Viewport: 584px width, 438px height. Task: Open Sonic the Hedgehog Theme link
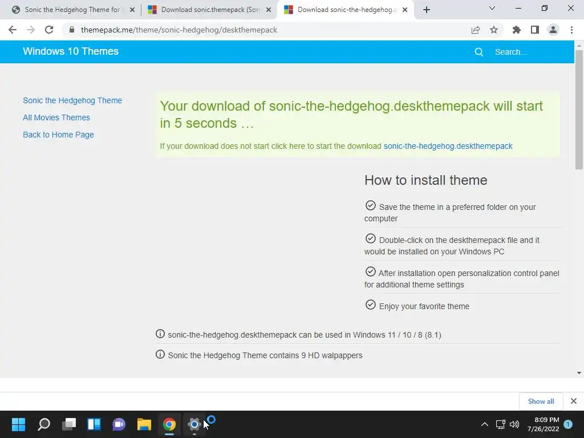[x=72, y=100]
